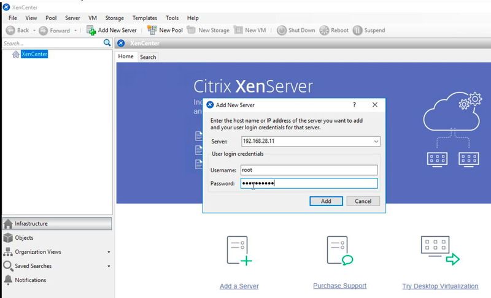Click the New Pool toolbar icon
Viewport: 491px width, 298px height.
[152, 30]
